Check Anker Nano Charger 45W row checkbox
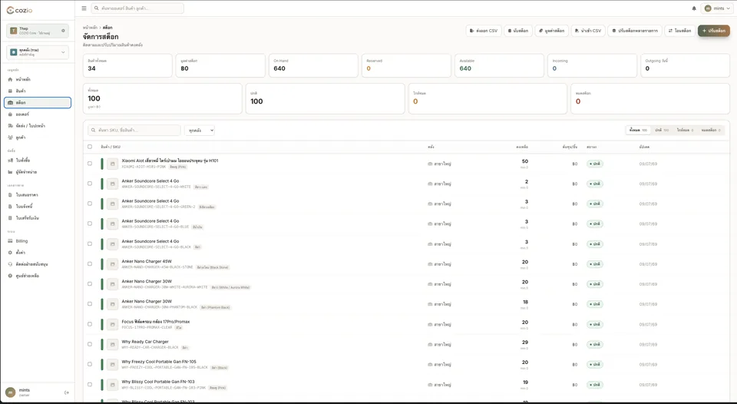Viewport: 737px width, 404px height. (x=90, y=264)
